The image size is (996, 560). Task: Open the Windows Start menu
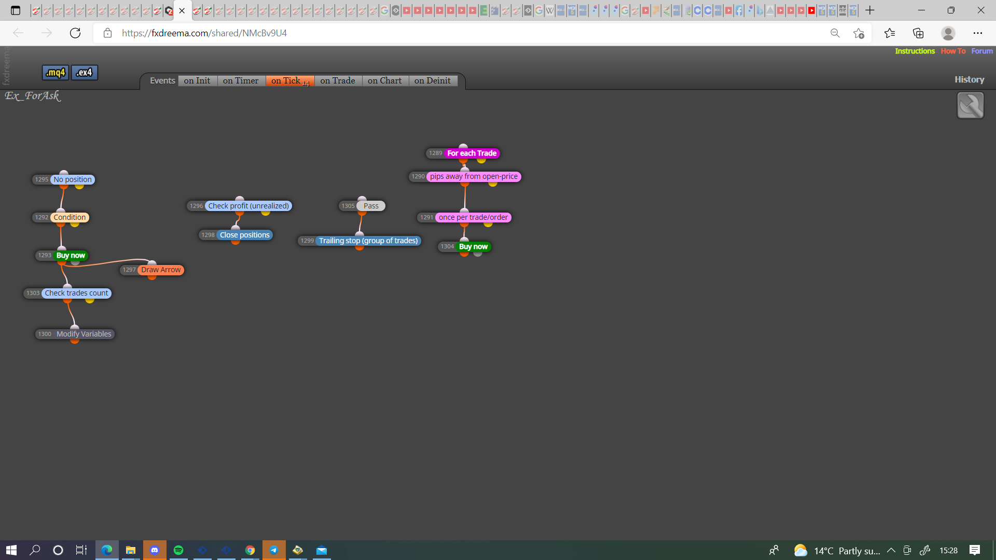11,550
